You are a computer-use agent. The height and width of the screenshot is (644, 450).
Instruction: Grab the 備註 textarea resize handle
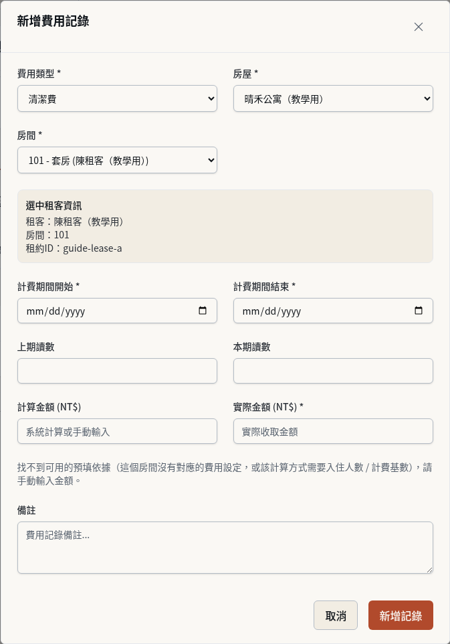click(x=429, y=570)
